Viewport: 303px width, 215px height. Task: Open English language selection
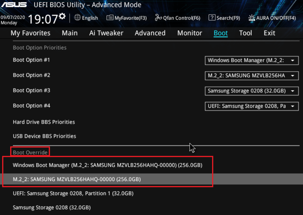90,18
